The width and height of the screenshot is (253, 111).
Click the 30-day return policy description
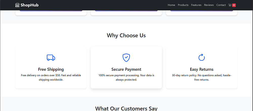click(x=202, y=77)
